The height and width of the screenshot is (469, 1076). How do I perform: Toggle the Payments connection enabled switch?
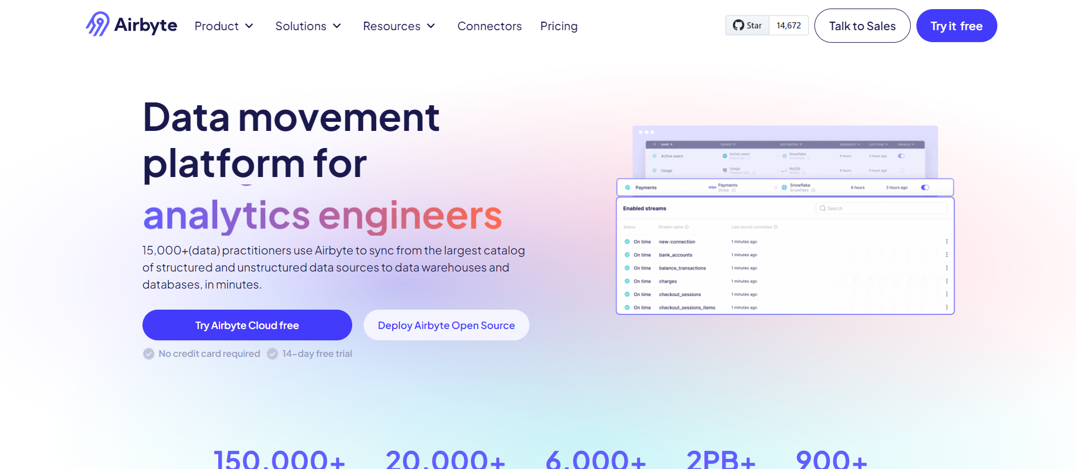point(925,187)
